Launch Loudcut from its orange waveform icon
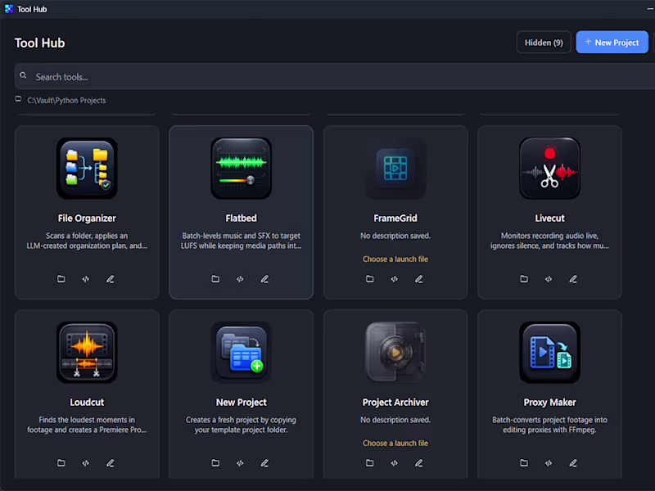 click(87, 353)
